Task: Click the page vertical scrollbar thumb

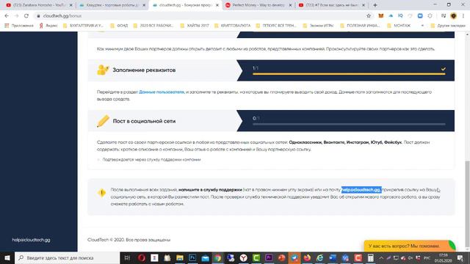Action: pyautogui.click(x=467, y=205)
